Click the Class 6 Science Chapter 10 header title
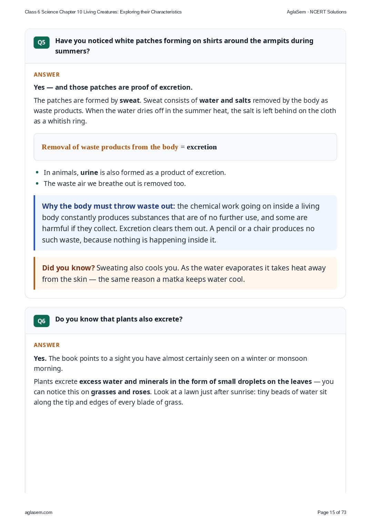Screen dimensions: 371x525 click(x=103, y=12)
